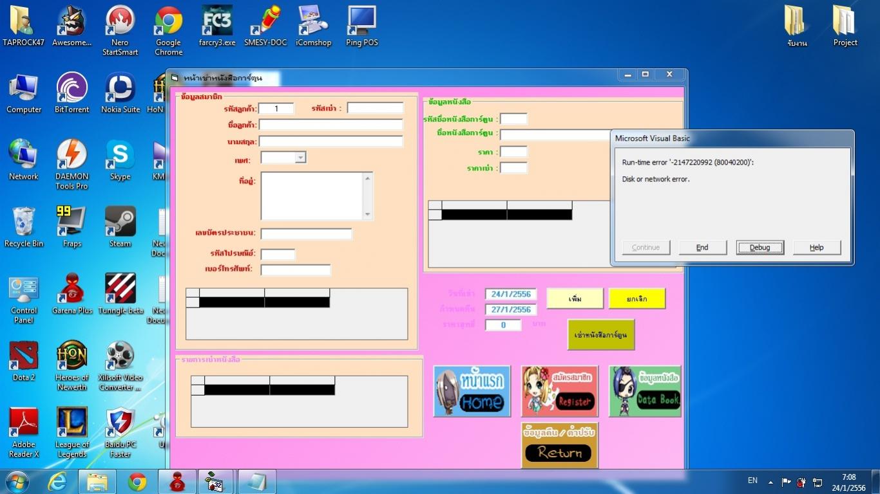Select the Recycle Bin icon
The image size is (880, 494).
coord(24,227)
